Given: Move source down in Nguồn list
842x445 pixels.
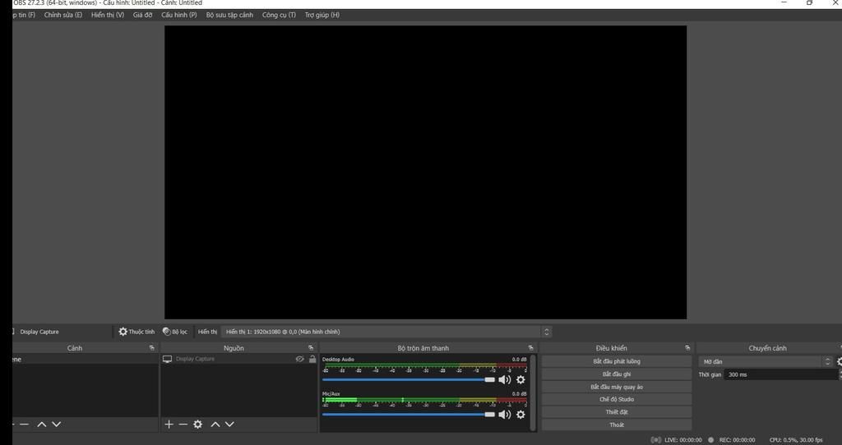Looking at the screenshot, I should point(230,424).
